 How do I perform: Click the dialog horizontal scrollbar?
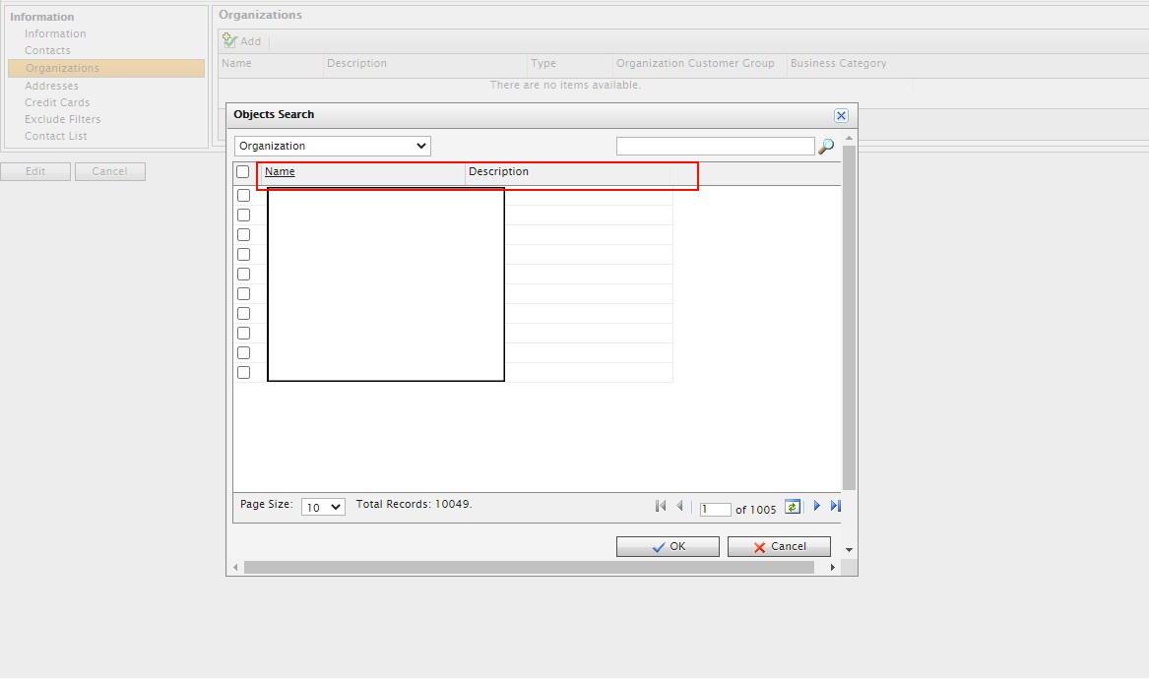[529, 567]
